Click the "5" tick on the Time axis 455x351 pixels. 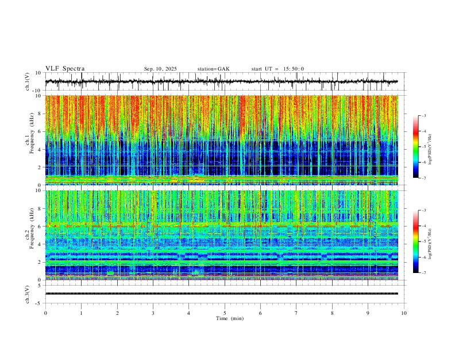pyautogui.click(x=225, y=313)
